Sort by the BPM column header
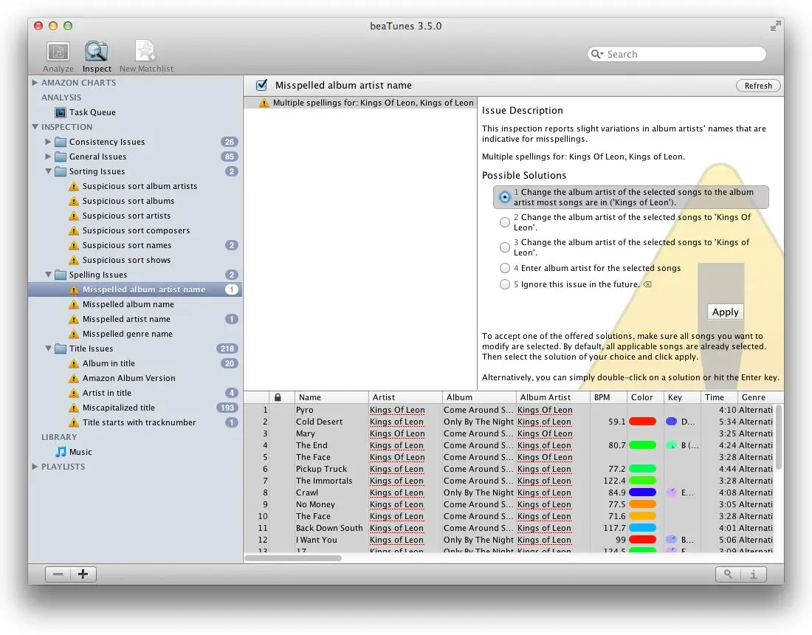This screenshot has height=635, width=812. pos(608,397)
